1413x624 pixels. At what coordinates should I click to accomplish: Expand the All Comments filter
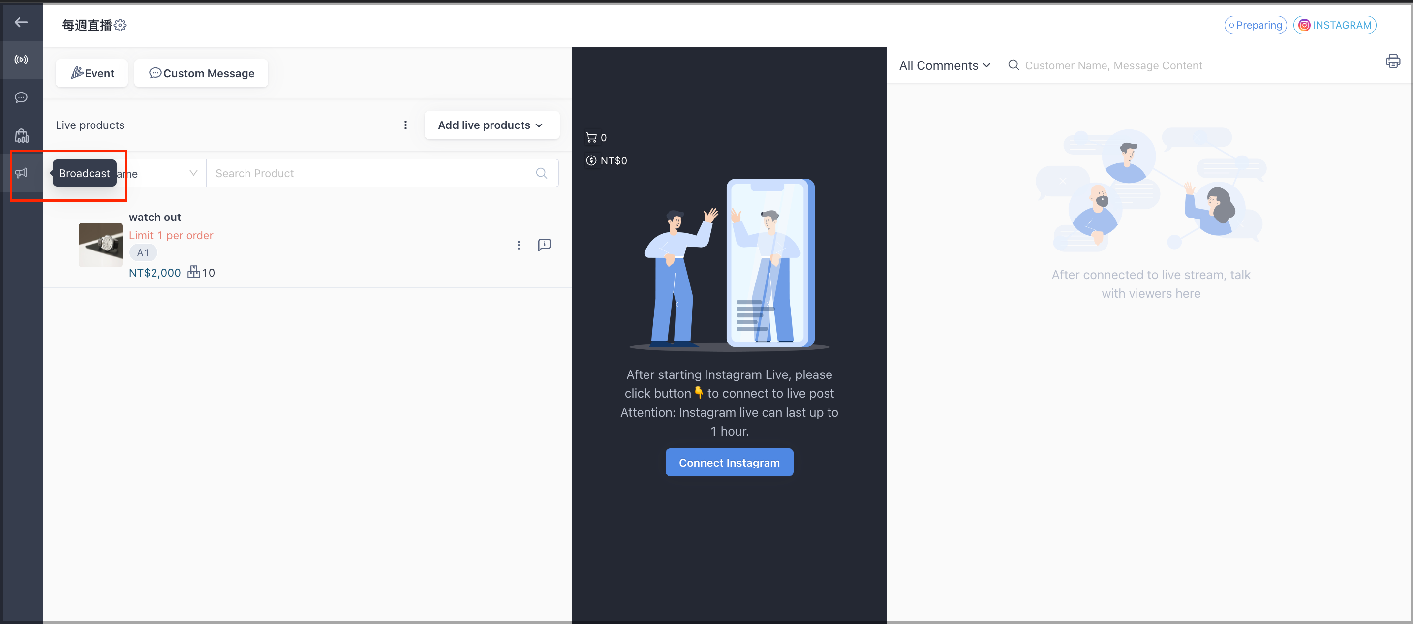coord(945,66)
